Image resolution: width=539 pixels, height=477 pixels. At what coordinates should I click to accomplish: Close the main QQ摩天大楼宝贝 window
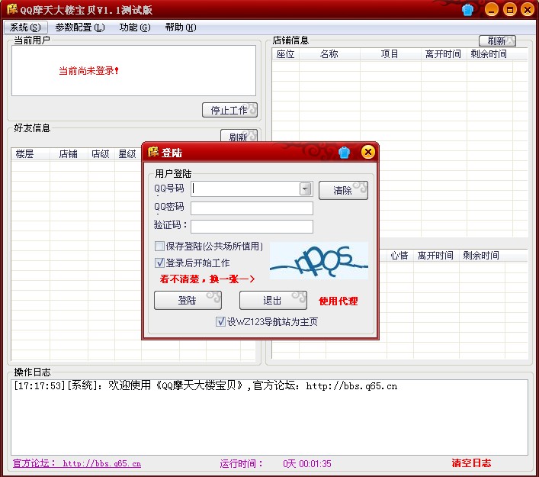click(x=528, y=9)
